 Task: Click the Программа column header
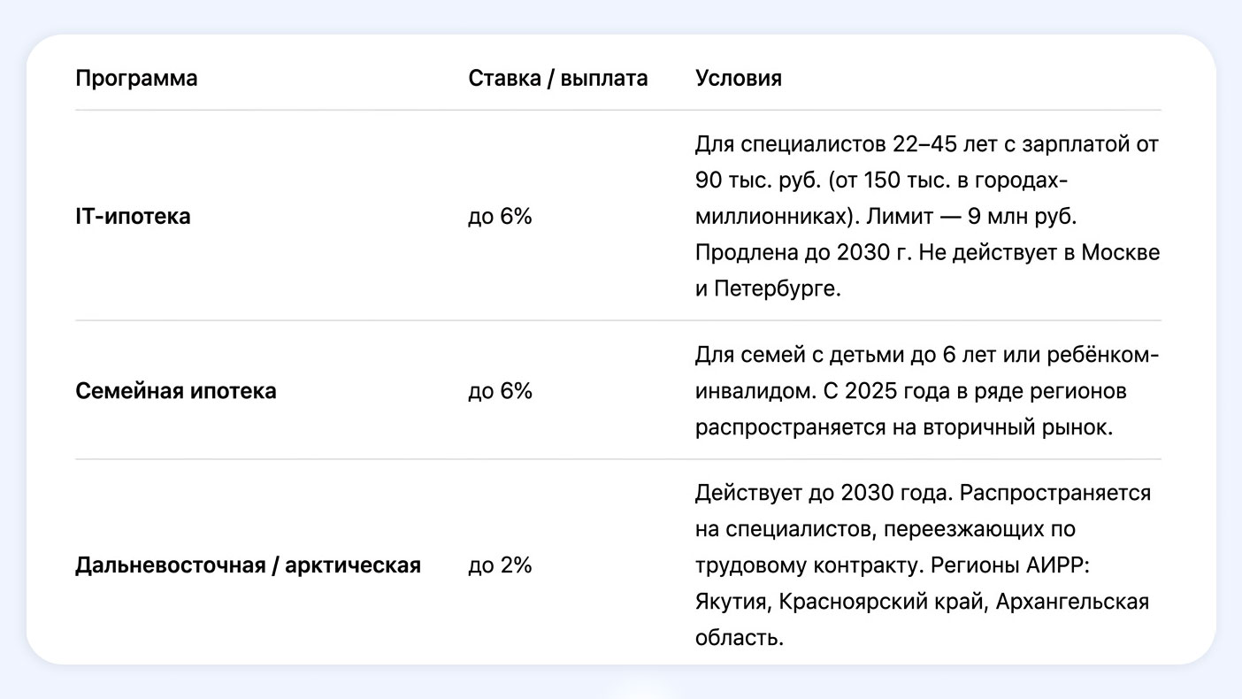click(136, 78)
